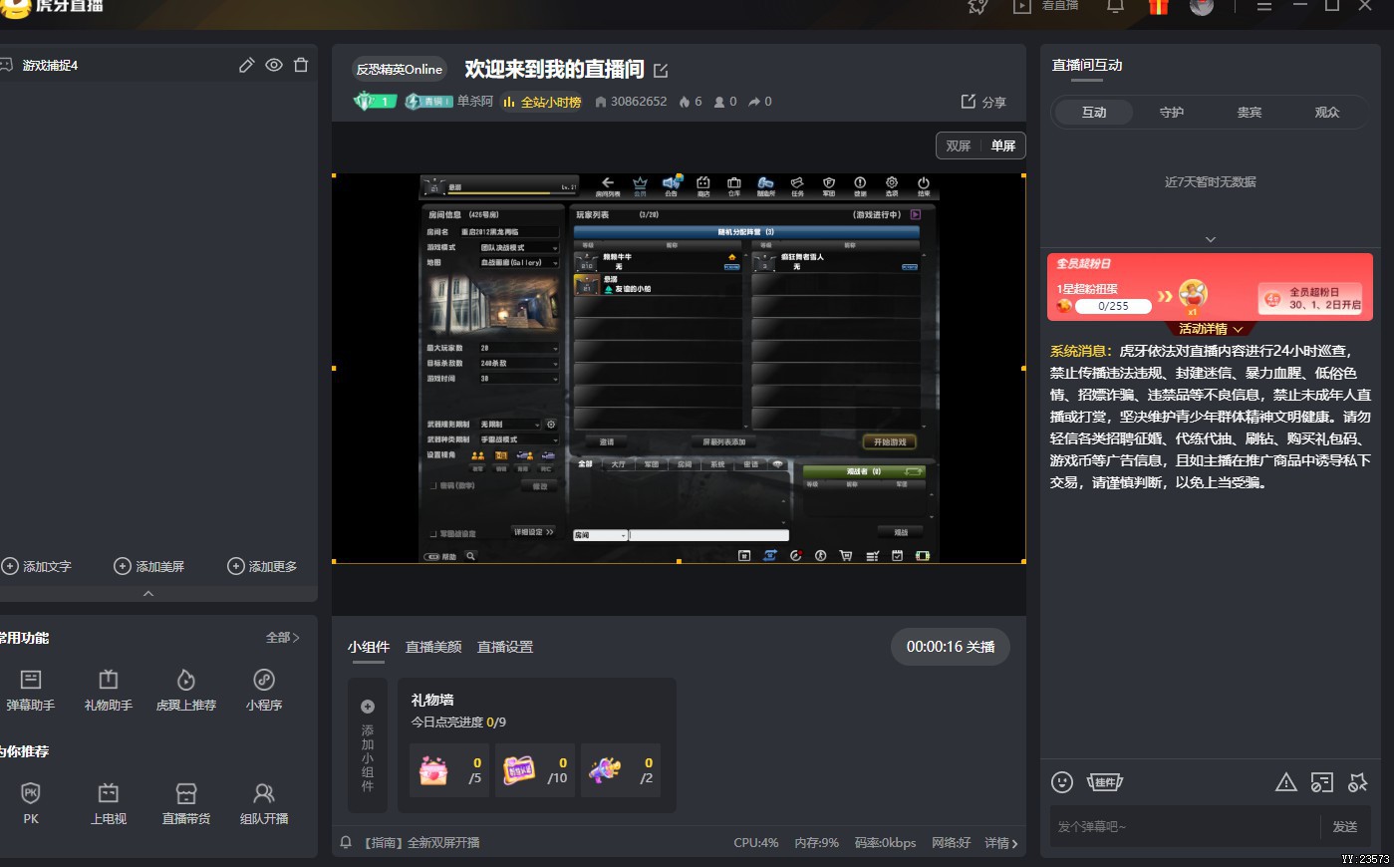Image resolution: width=1394 pixels, height=867 pixels.
Task: Edit the 游戏捕捉4 source with pencil icon
Action: click(246, 65)
